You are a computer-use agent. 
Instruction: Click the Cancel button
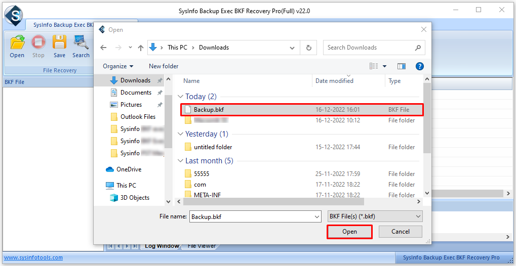pyautogui.click(x=401, y=232)
